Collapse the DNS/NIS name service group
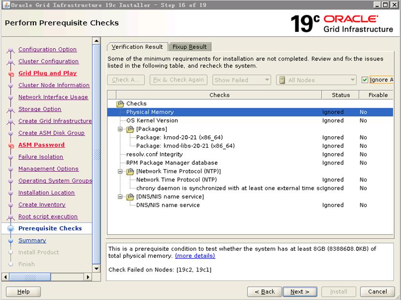Image resolution: width=401 pixels, height=300 pixels. [120, 197]
